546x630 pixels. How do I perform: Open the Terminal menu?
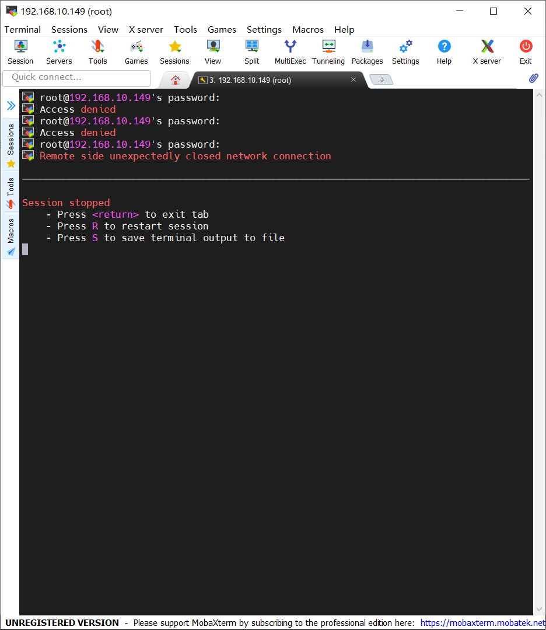coord(23,29)
